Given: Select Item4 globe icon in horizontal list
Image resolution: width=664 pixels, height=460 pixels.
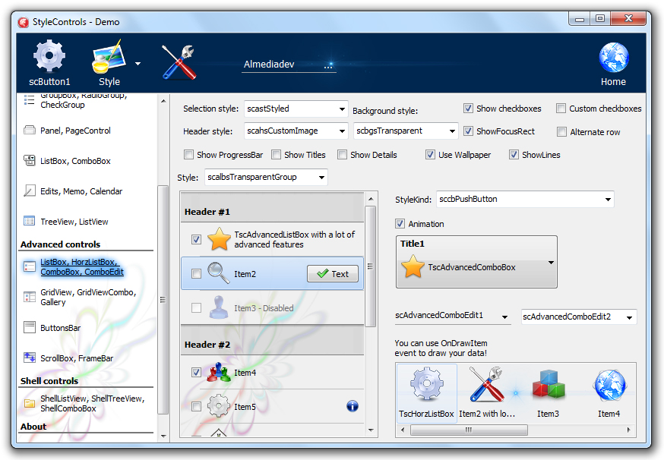Looking at the screenshot, I should [610, 385].
